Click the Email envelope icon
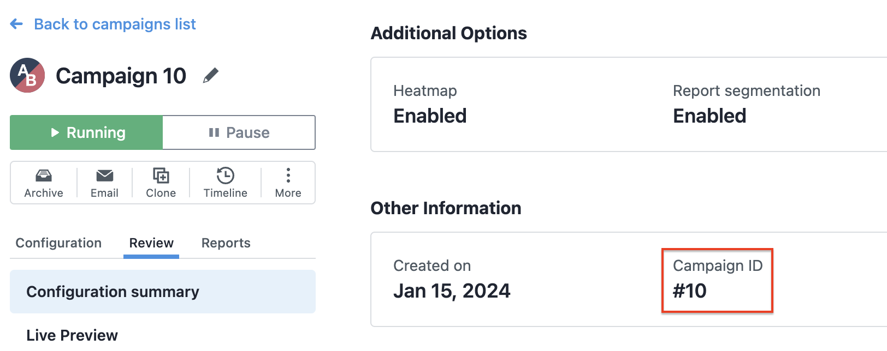Image resolution: width=887 pixels, height=351 pixels. coord(104,175)
